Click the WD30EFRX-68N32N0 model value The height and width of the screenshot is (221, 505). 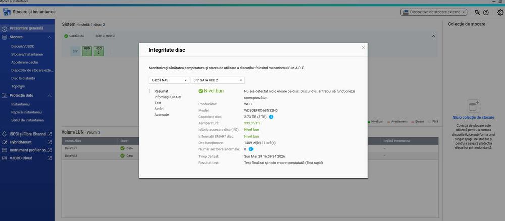coord(261,110)
